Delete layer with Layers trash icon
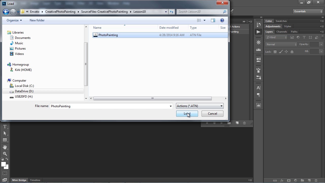This screenshot has height=183, width=325. (316, 180)
